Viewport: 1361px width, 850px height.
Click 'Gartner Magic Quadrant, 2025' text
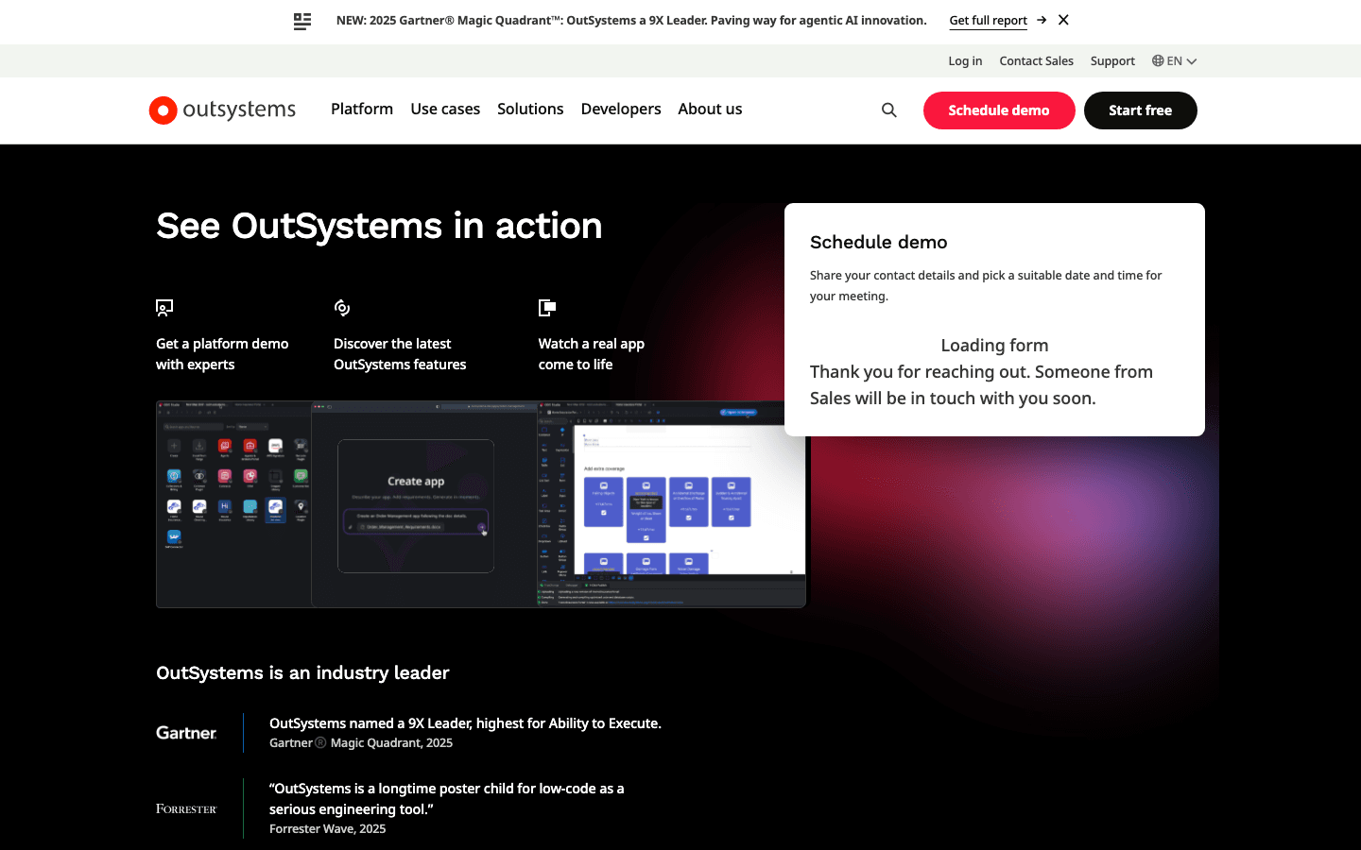point(361,743)
